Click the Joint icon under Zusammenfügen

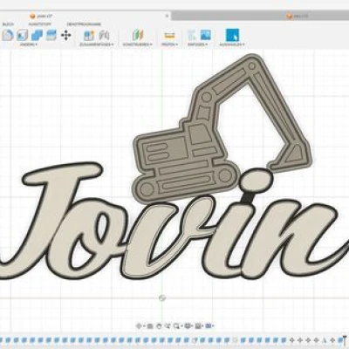pos(104,36)
